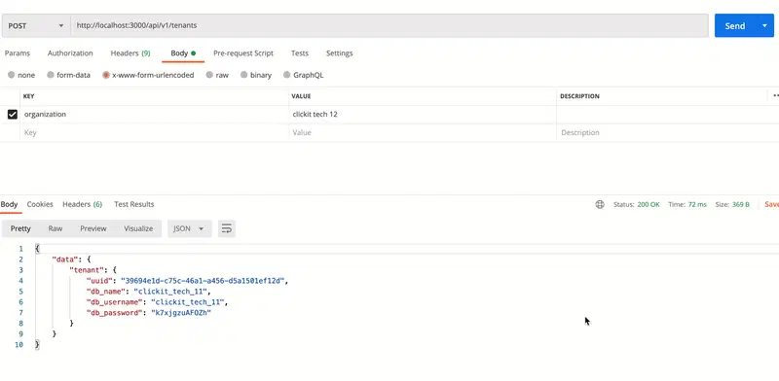Select the GraphQL body radio option

coord(286,75)
